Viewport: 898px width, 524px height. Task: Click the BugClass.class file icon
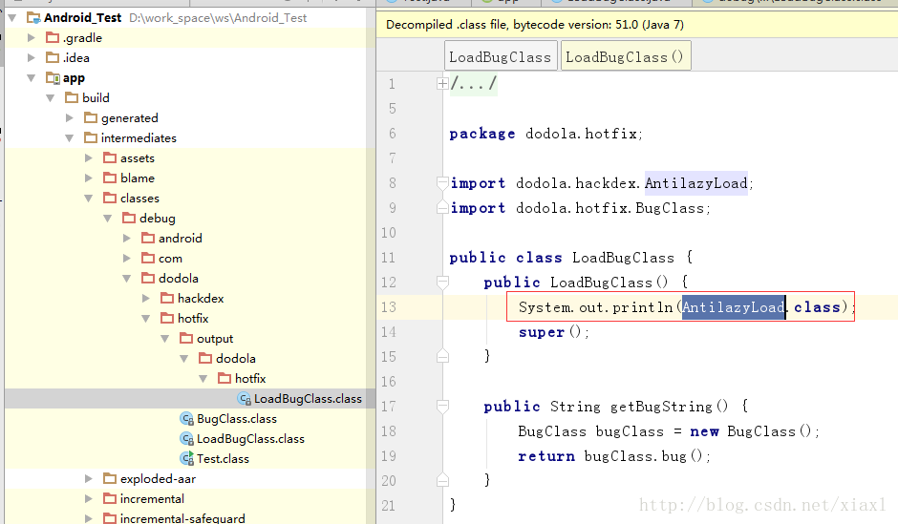pyautogui.click(x=186, y=419)
